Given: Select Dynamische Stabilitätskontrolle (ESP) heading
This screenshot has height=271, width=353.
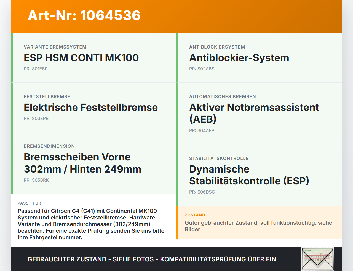Looking at the screenshot, I should point(249,175).
